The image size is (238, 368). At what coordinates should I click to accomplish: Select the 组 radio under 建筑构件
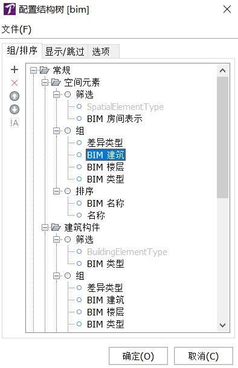(x=68, y=276)
